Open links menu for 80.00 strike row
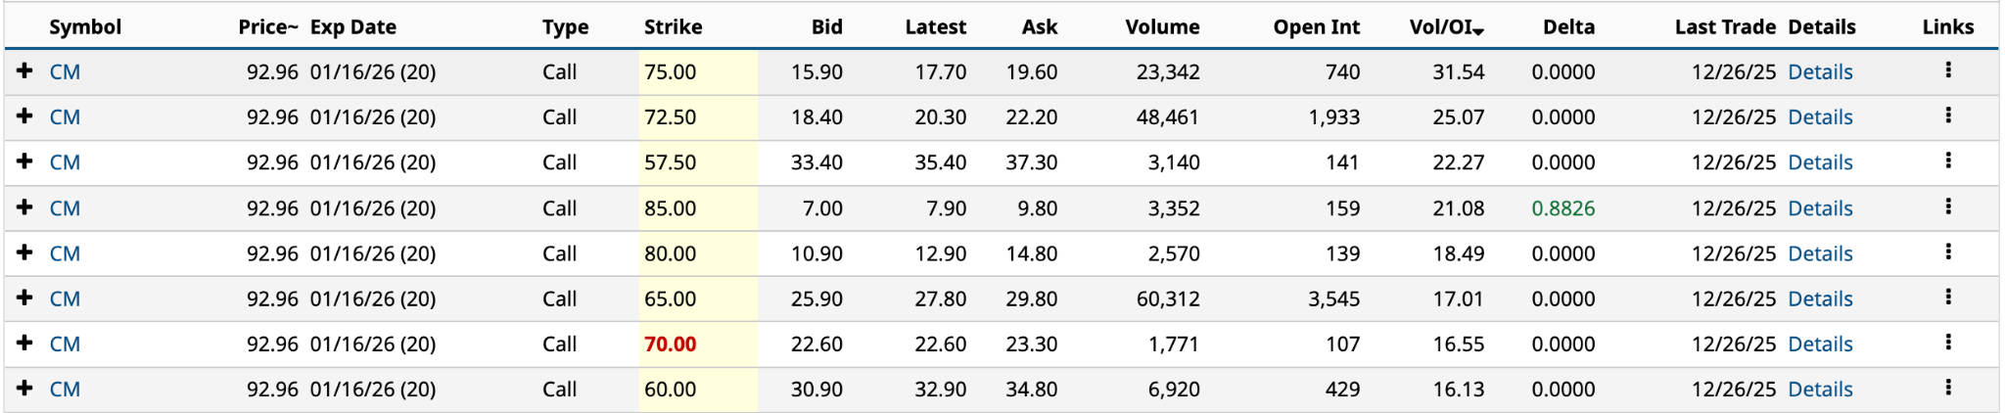 (x=1947, y=252)
